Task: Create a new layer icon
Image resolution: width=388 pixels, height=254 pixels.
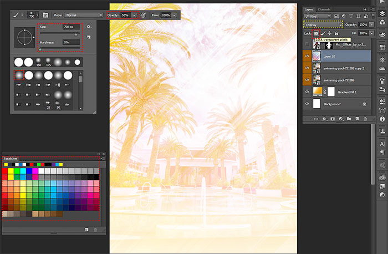Action: tap(357, 119)
